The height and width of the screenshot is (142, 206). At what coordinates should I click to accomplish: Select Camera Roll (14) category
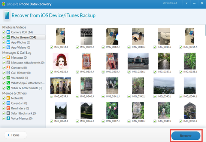click(22, 32)
